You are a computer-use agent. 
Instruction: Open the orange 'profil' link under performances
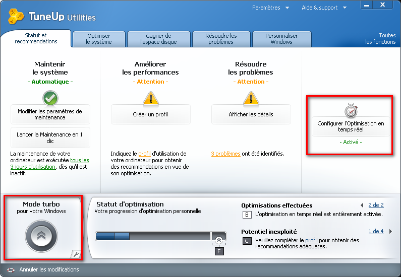pos(144,154)
